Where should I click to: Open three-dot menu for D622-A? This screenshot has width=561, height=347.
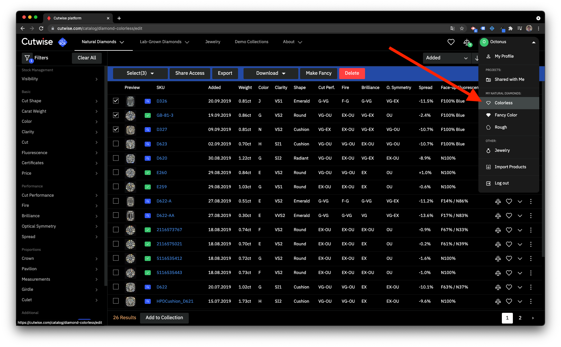[x=531, y=201]
